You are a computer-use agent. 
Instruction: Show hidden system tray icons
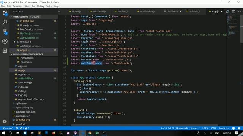click(x=205, y=133)
